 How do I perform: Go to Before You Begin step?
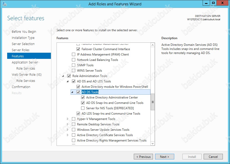click(x=24, y=32)
